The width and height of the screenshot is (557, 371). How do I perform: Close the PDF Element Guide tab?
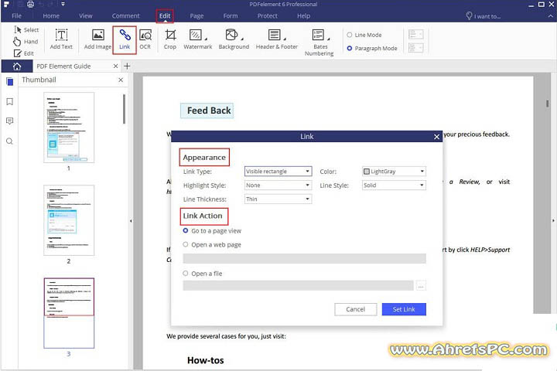click(x=115, y=66)
